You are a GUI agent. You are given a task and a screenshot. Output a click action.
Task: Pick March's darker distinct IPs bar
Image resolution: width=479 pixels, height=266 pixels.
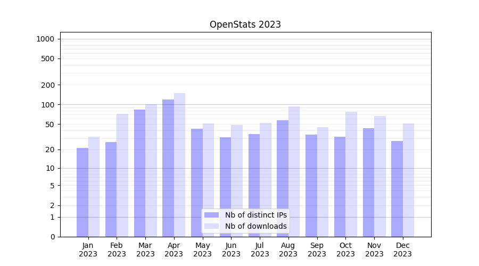click(x=139, y=173)
